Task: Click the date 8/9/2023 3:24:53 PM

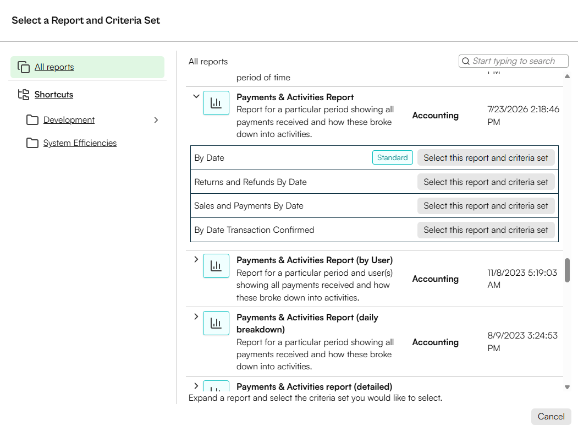Action: [x=522, y=342]
